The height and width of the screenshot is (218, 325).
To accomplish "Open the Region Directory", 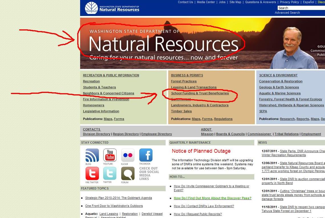I will point(126,134).
